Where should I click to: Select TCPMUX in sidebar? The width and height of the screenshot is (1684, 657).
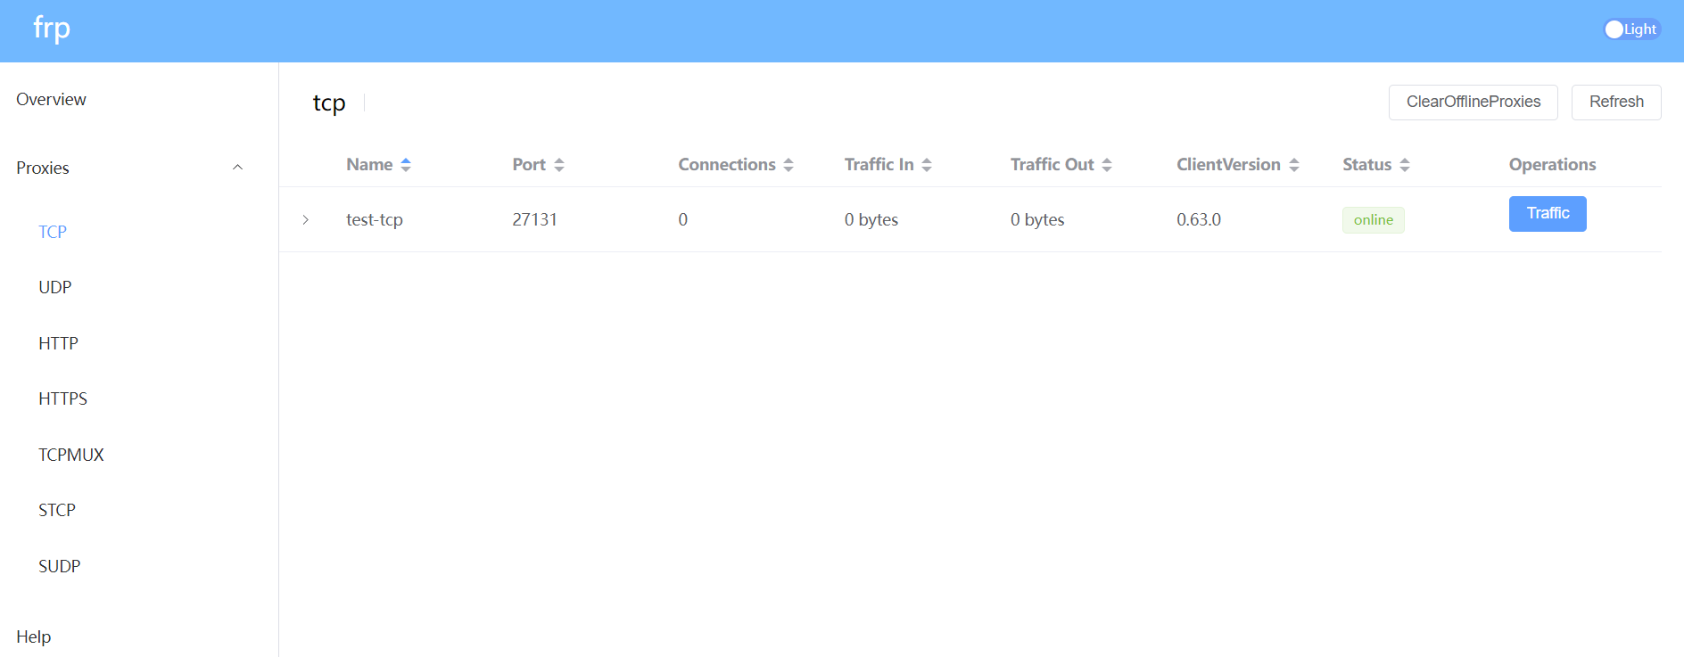pos(71,455)
